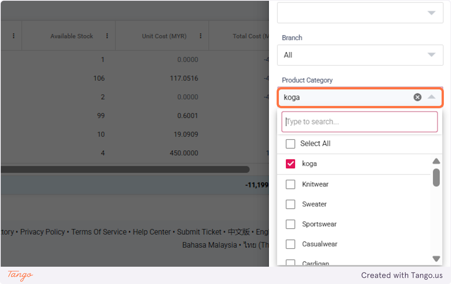Viewport: 451px width, 284px height.
Task: Click the category list scroll-down arrow
Action: [436, 258]
